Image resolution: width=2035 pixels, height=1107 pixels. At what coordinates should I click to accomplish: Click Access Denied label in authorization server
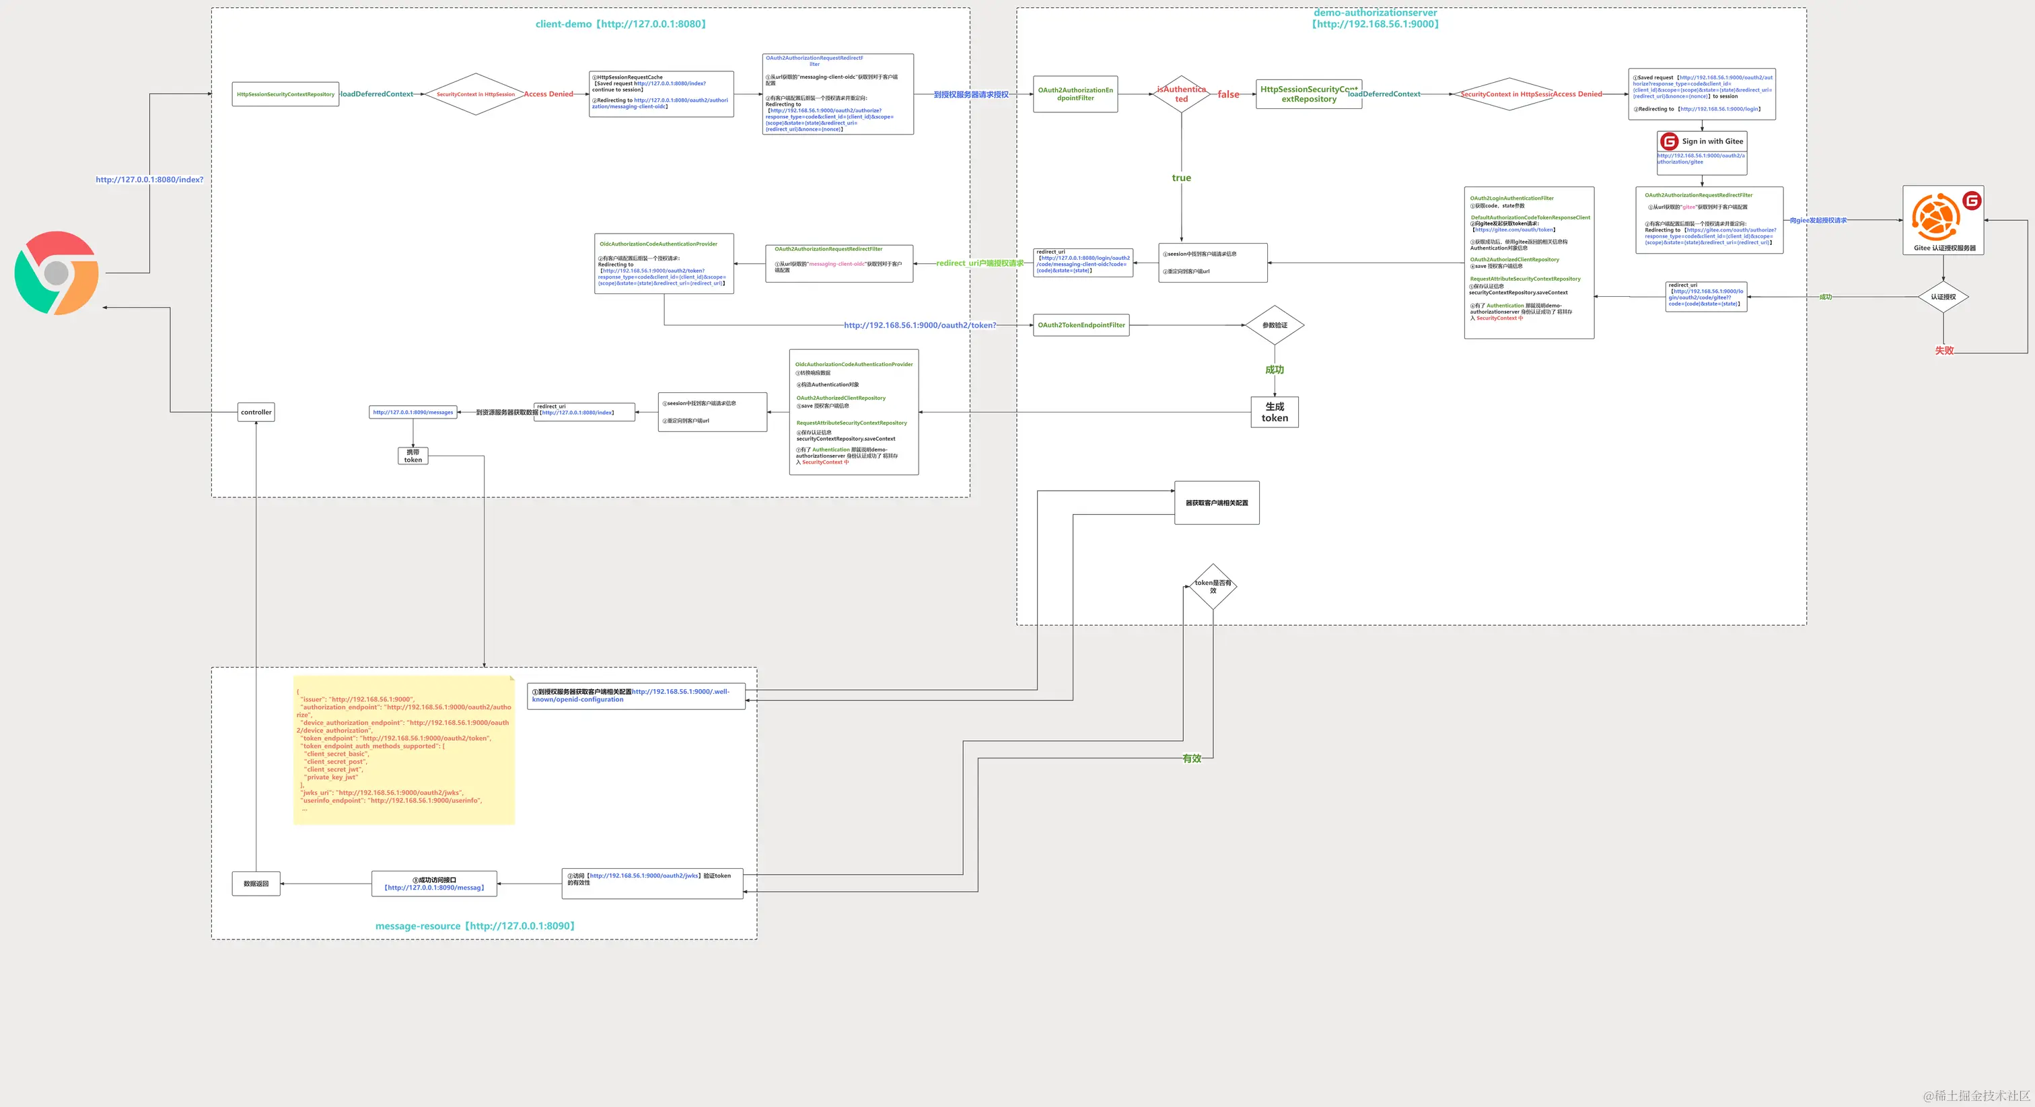pyautogui.click(x=1577, y=94)
